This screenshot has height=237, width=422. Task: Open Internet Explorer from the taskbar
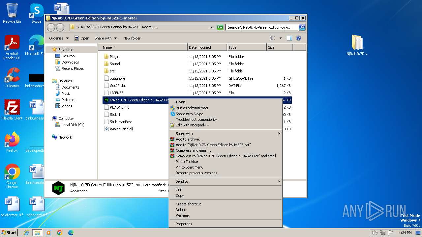(x=26, y=233)
